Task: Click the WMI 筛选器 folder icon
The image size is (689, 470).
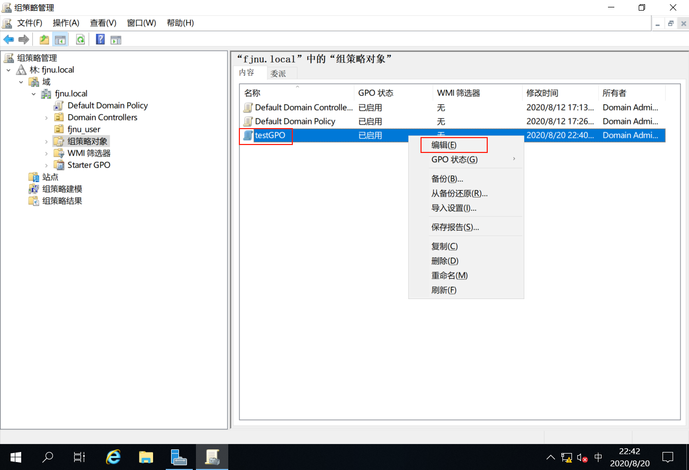Action: tap(59, 153)
